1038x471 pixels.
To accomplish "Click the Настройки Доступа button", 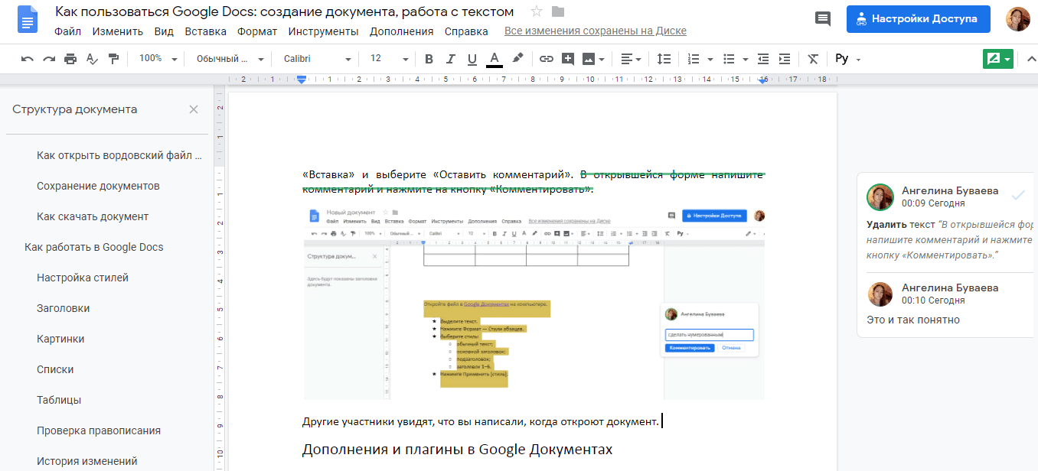I will tap(918, 18).
